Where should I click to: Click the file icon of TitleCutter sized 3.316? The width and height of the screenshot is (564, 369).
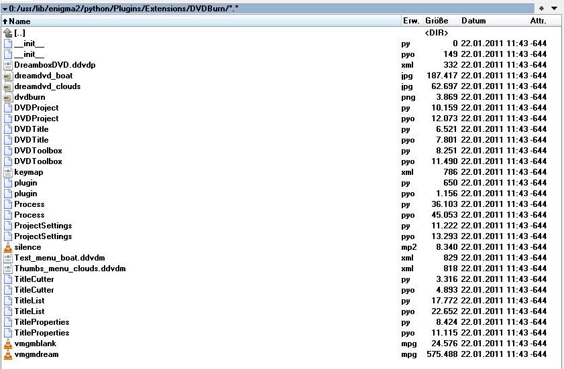point(7,279)
